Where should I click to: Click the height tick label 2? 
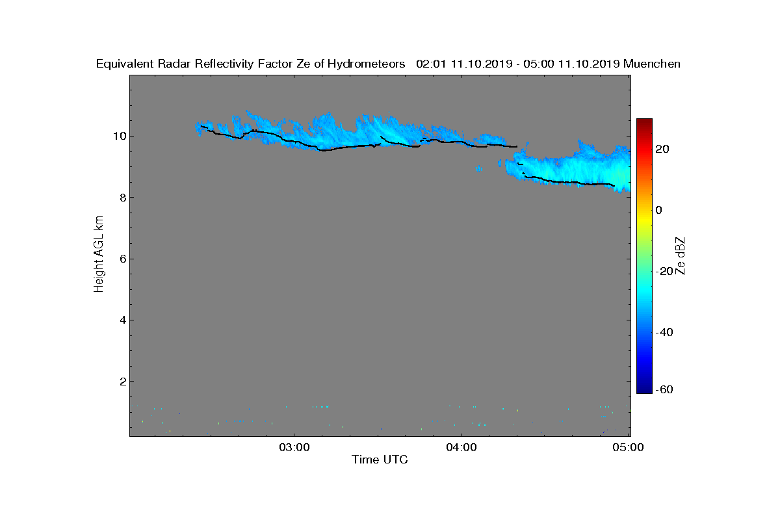pos(122,381)
